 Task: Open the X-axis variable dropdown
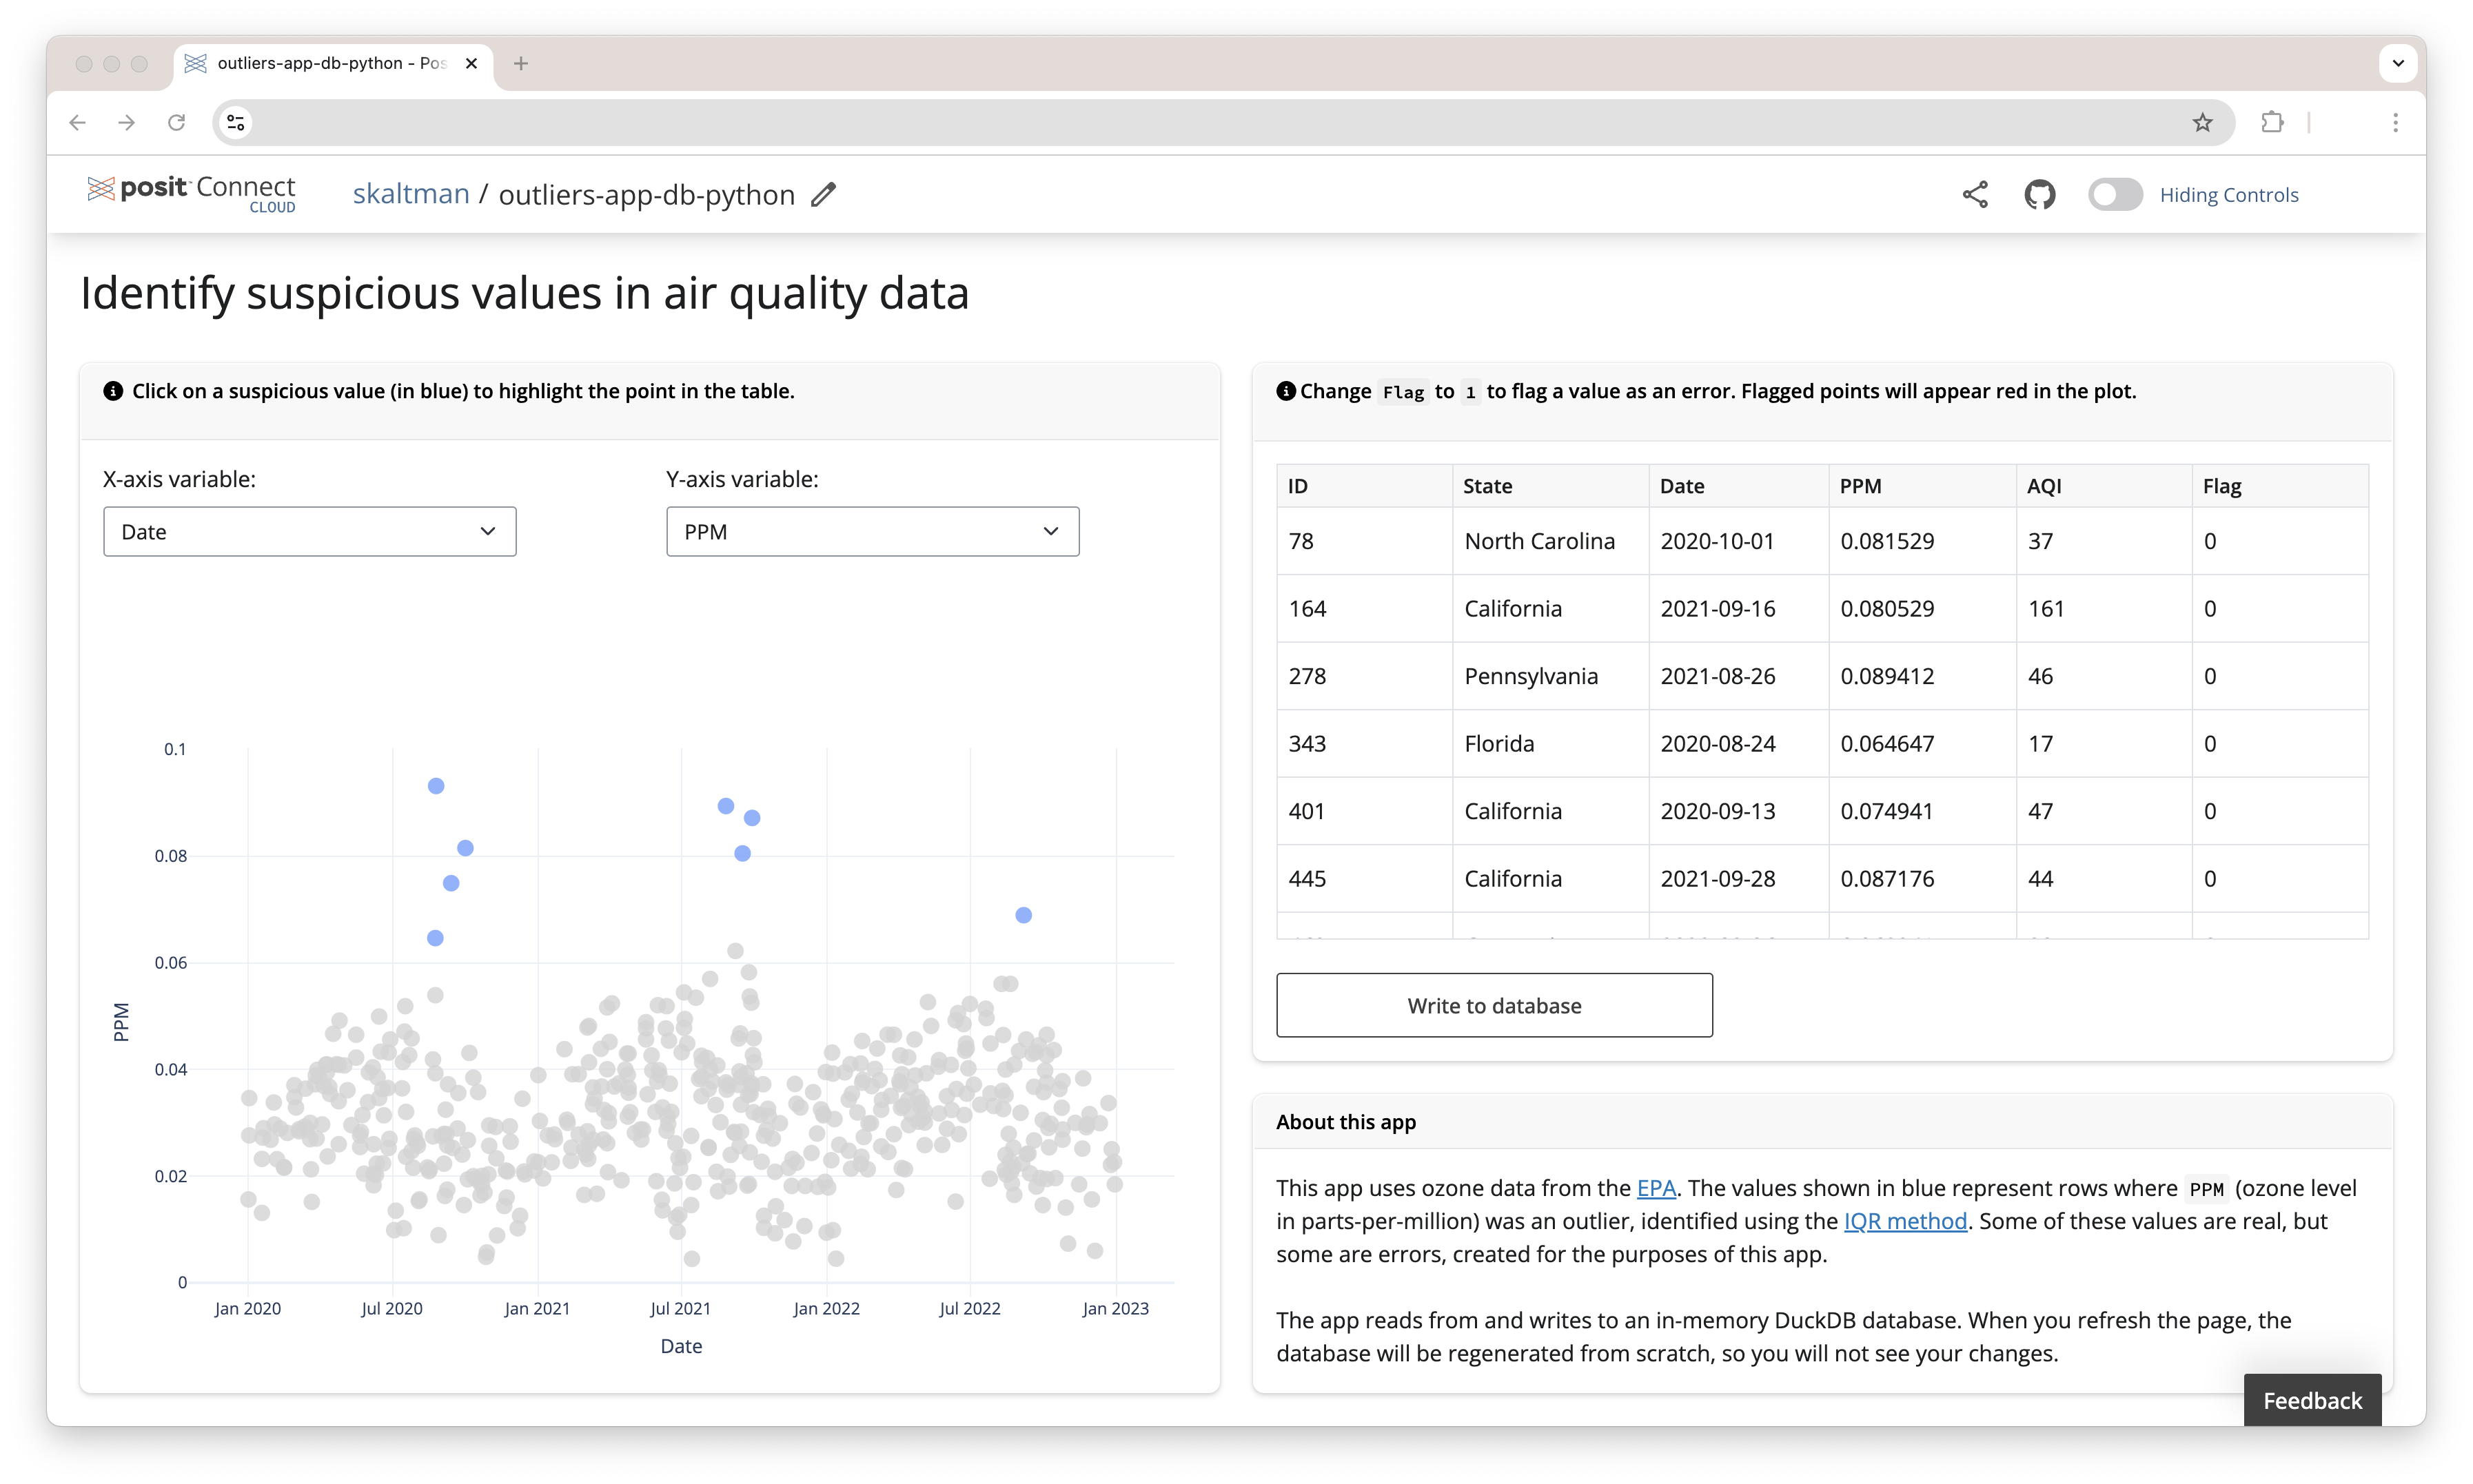309,531
